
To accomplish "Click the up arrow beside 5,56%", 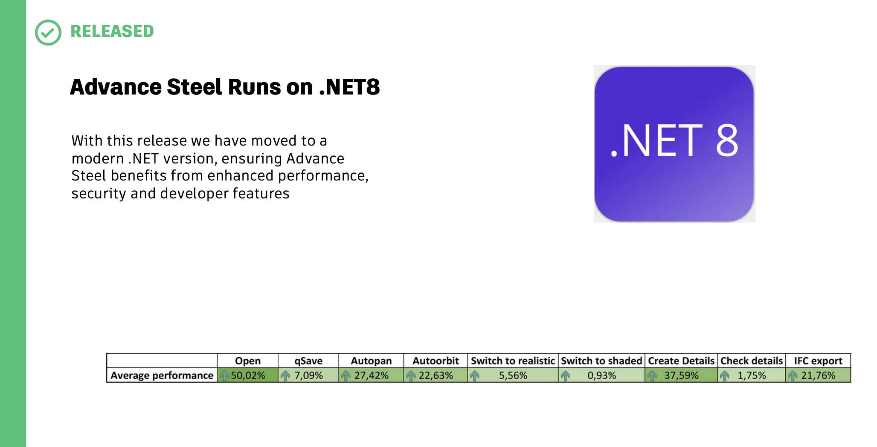I will click(475, 375).
